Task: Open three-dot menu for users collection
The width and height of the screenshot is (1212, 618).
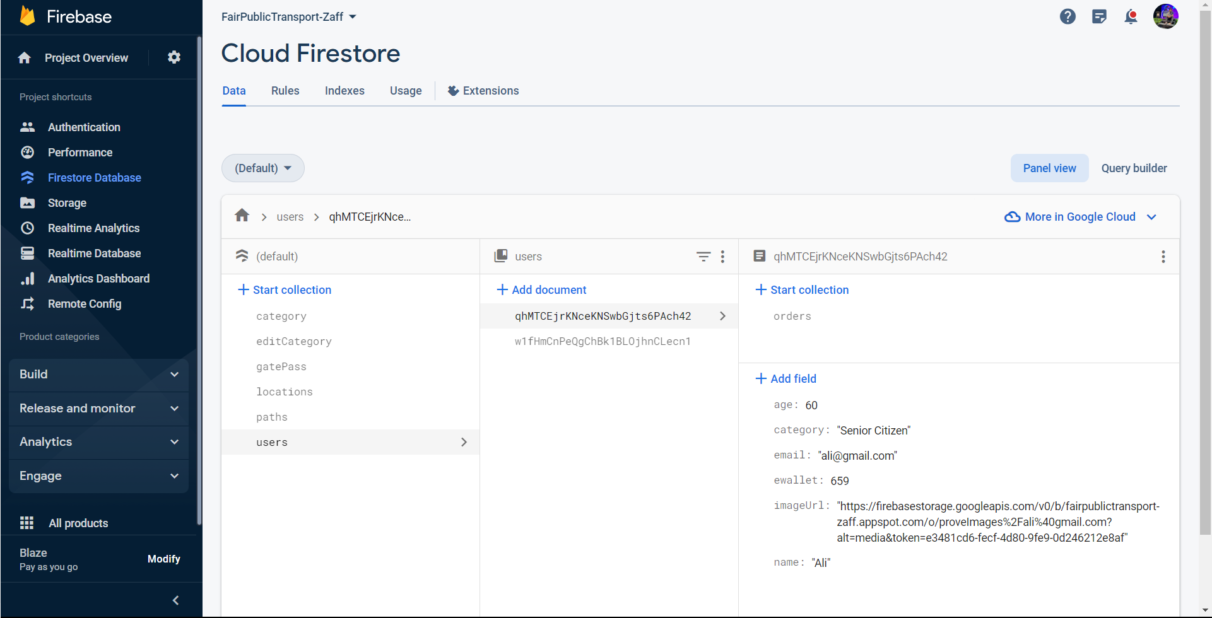Action: coord(722,256)
